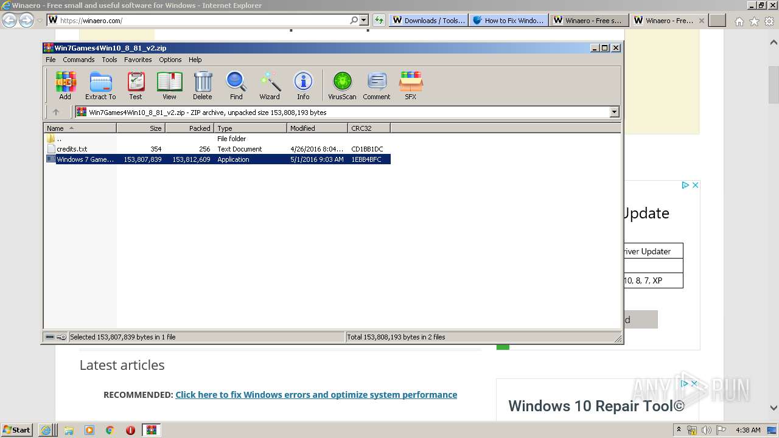
Task: Open the Favorites menu
Action: click(138, 60)
